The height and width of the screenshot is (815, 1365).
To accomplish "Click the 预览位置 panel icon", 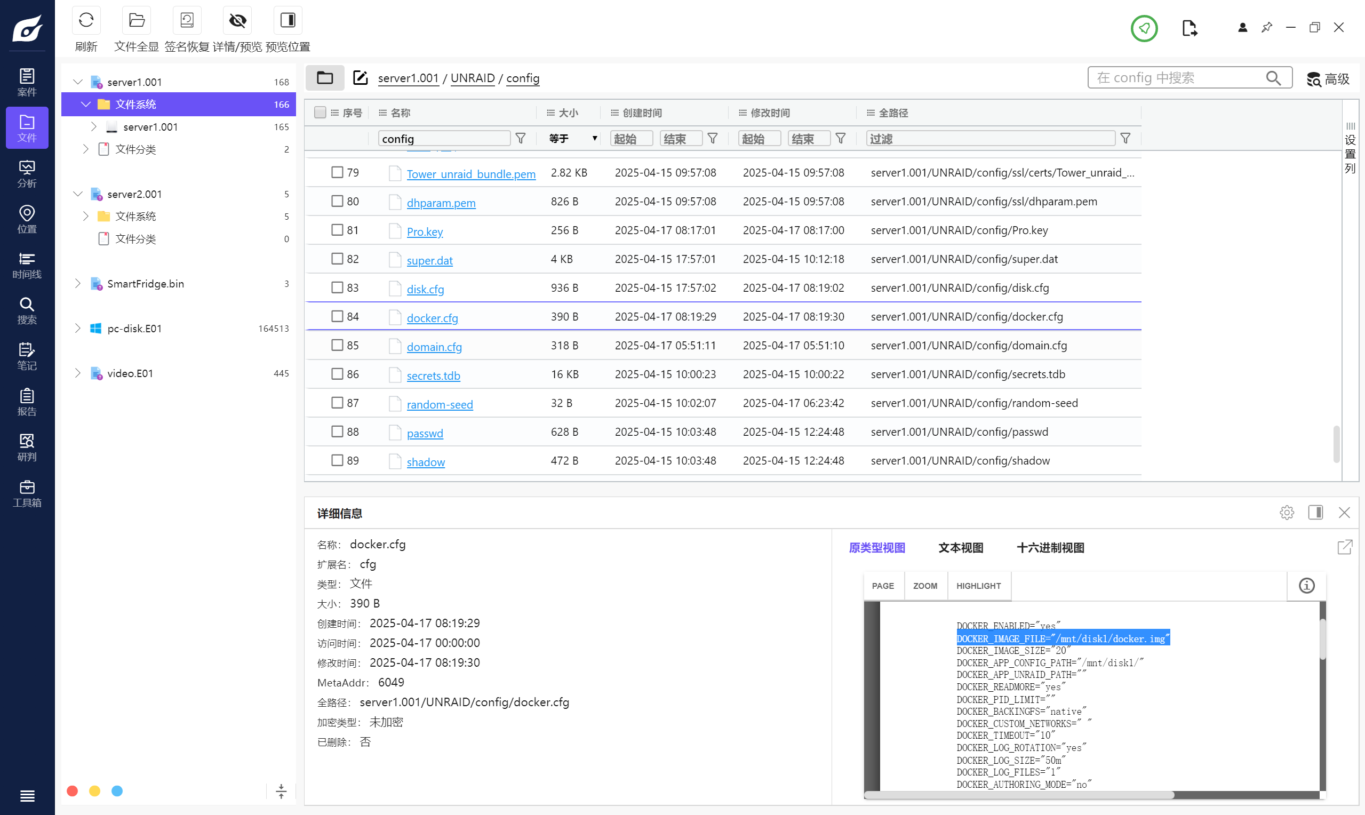I will (288, 21).
